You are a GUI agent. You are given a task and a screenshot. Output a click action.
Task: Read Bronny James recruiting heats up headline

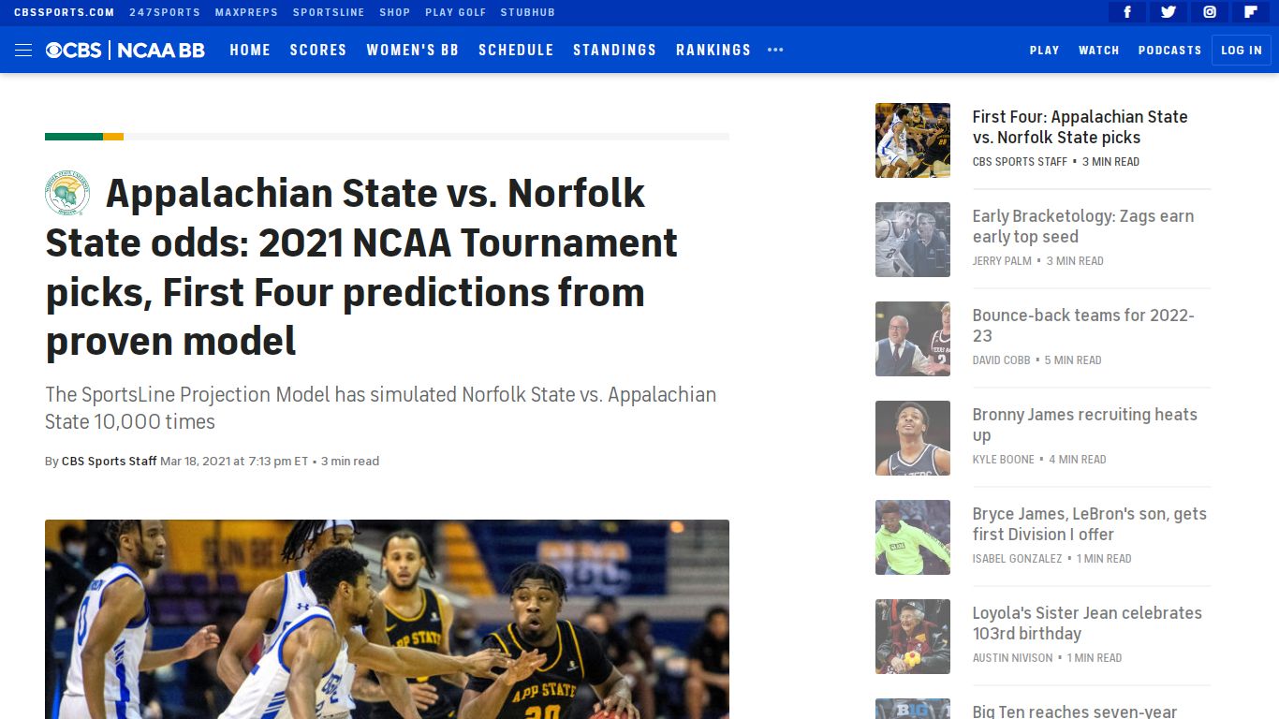[x=1085, y=425]
